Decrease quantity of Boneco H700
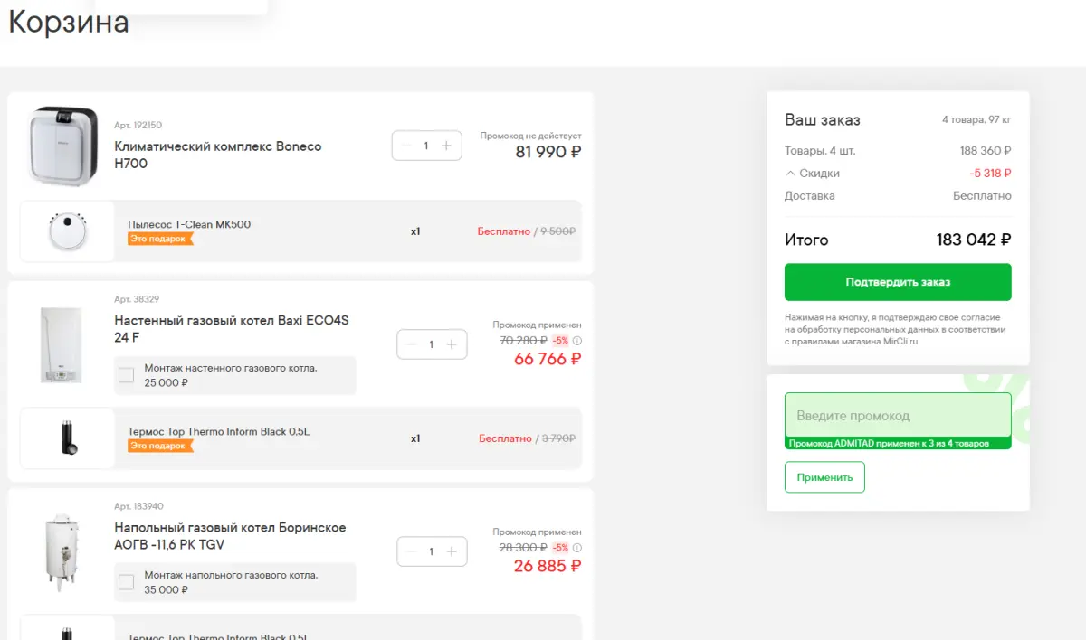 [x=405, y=146]
